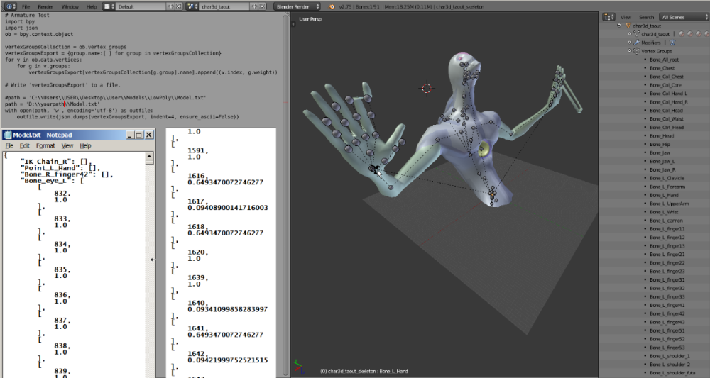This screenshot has width=710, height=378.
Task: Click the Blender logo icon in header
Action: pyautogui.click(x=332, y=6)
